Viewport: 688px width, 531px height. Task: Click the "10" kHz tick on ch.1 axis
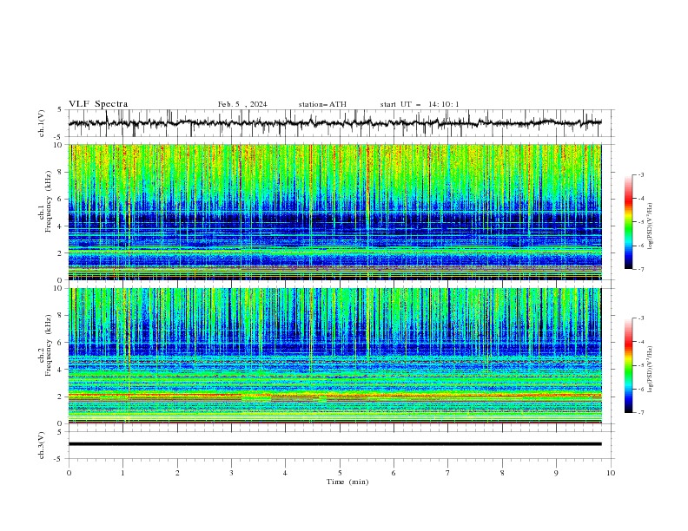click(x=60, y=145)
